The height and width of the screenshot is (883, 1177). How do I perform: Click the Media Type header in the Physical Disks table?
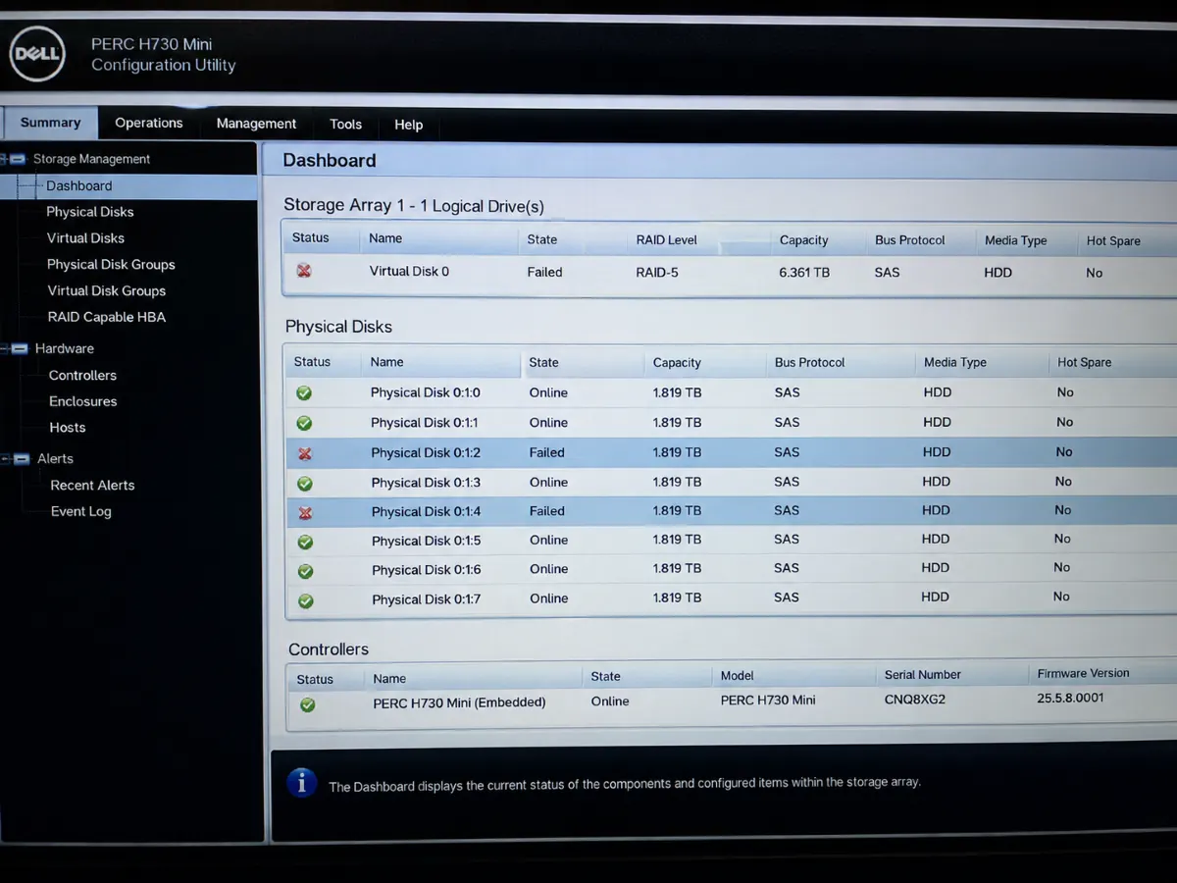click(x=954, y=363)
